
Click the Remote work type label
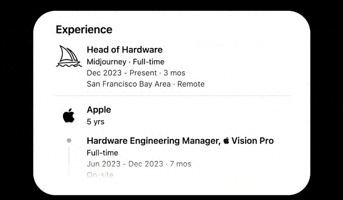191,84
